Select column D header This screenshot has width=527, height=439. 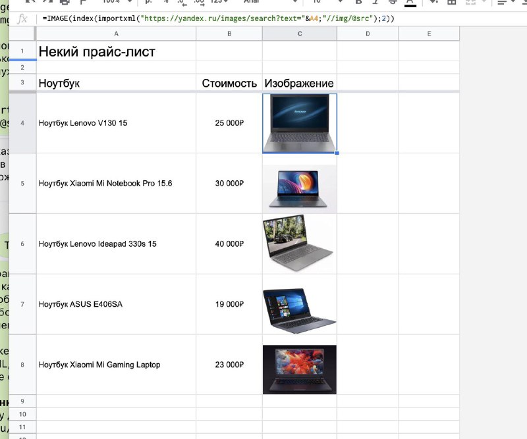368,34
